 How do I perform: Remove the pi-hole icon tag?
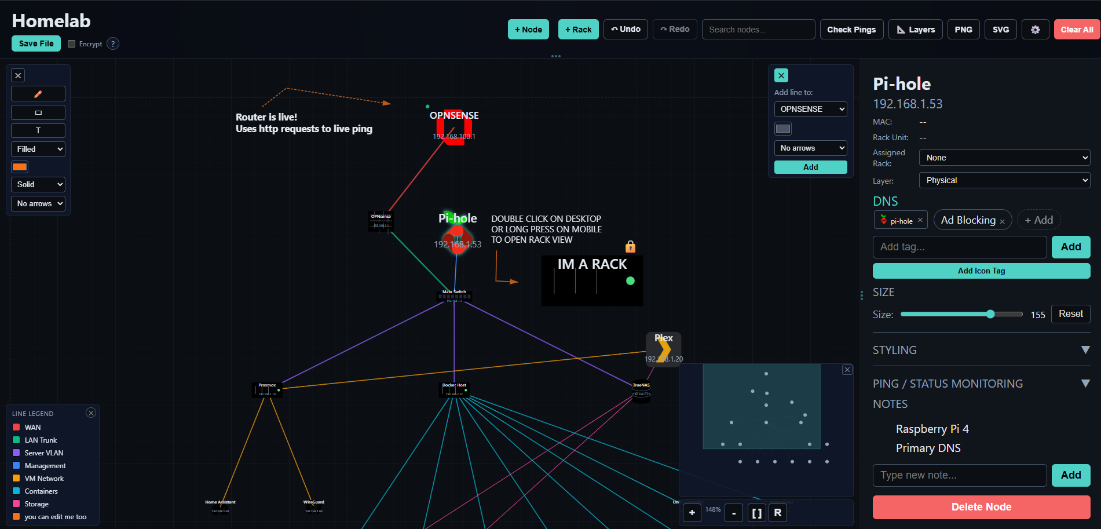pyautogui.click(x=920, y=220)
